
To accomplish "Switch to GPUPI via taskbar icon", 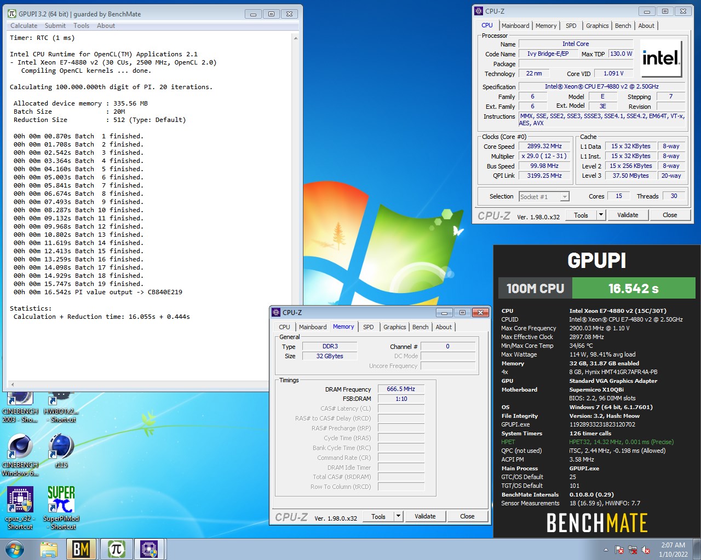I will coord(116,549).
